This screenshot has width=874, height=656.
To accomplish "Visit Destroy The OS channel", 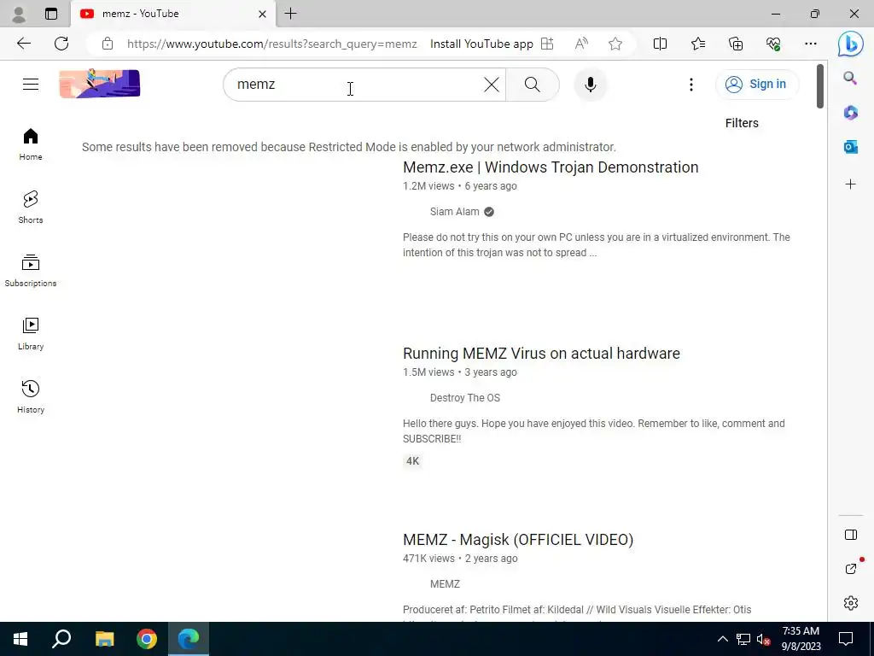I will [465, 398].
